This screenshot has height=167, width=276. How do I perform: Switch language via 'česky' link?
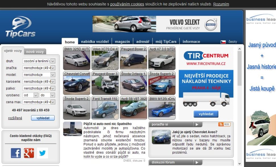pos(232,42)
